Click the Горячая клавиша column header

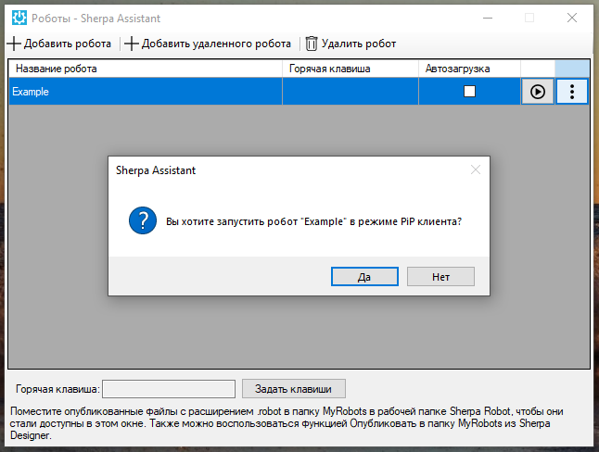350,69
